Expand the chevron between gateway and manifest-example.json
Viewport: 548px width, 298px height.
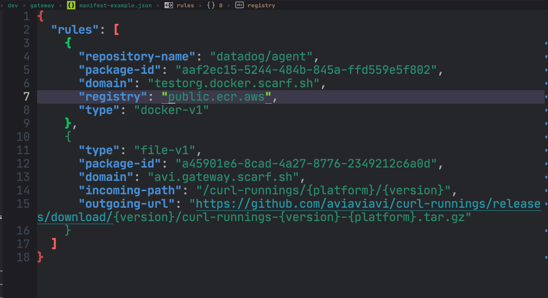(x=60, y=5)
